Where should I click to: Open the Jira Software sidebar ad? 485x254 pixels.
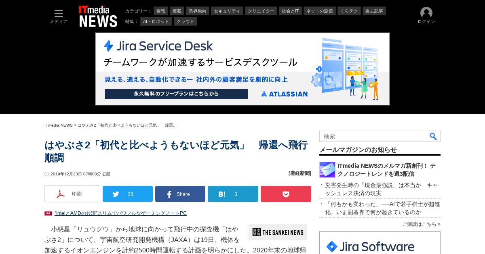pyautogui.click(x=380, y=243)
